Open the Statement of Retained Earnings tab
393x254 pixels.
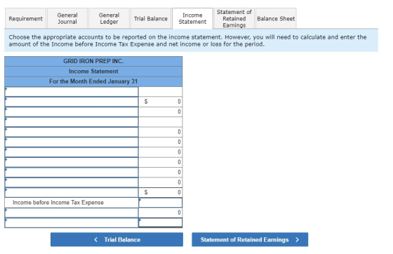click(x=234, y=18)
